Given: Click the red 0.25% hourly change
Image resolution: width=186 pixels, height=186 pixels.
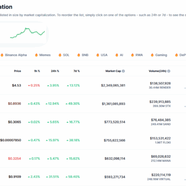Looking at the screenshot, I should (x=34, y=86).
